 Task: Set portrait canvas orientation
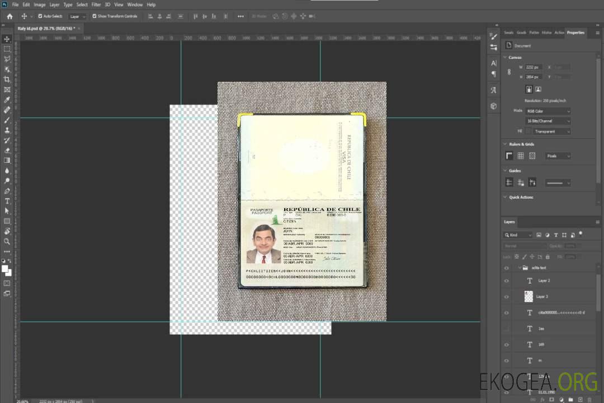(529, 90)
